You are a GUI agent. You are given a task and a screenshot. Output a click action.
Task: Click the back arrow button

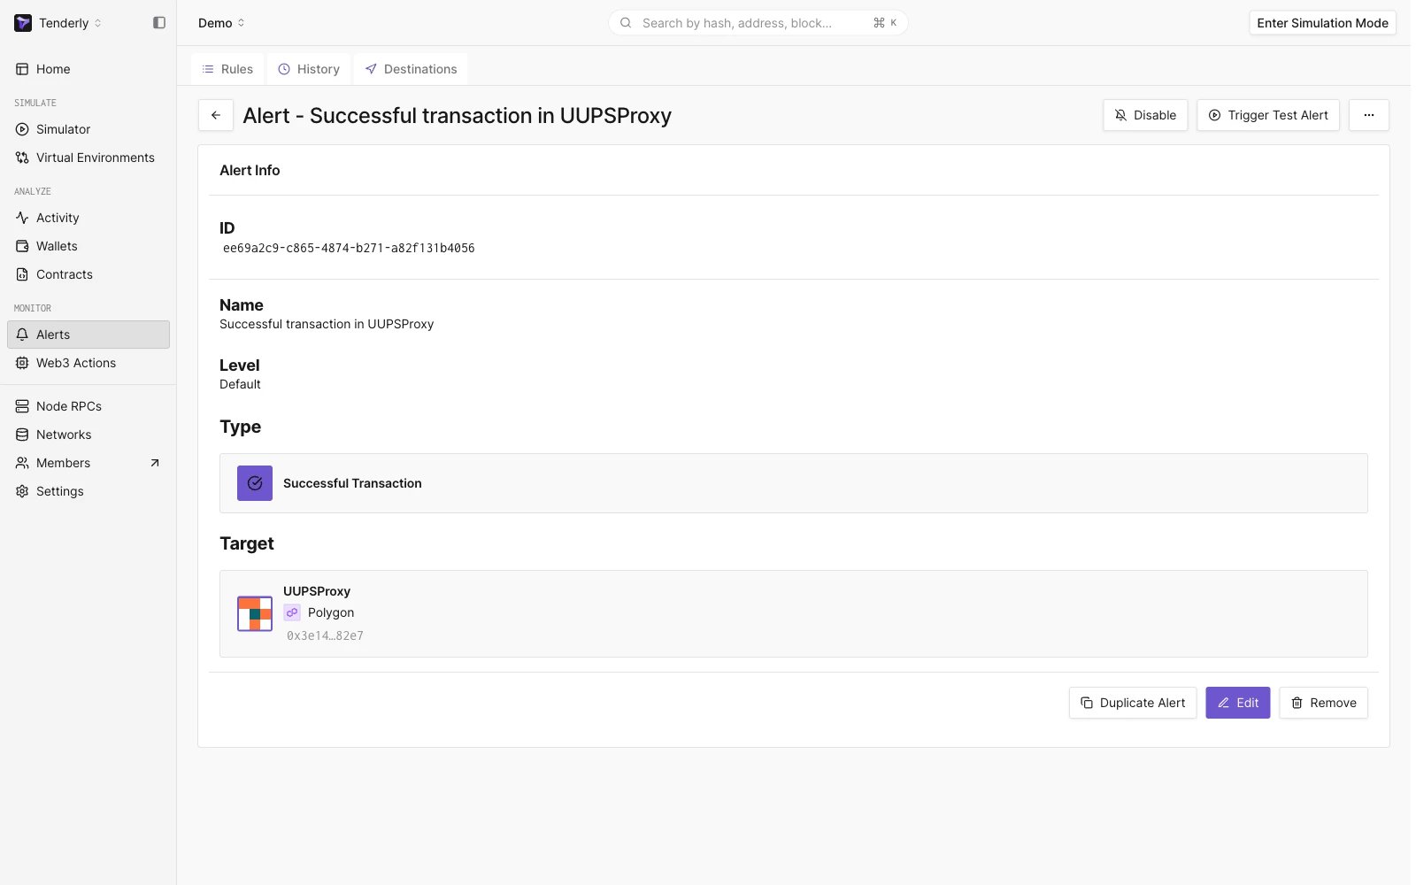pyautogui.click(x=216, y=115)
